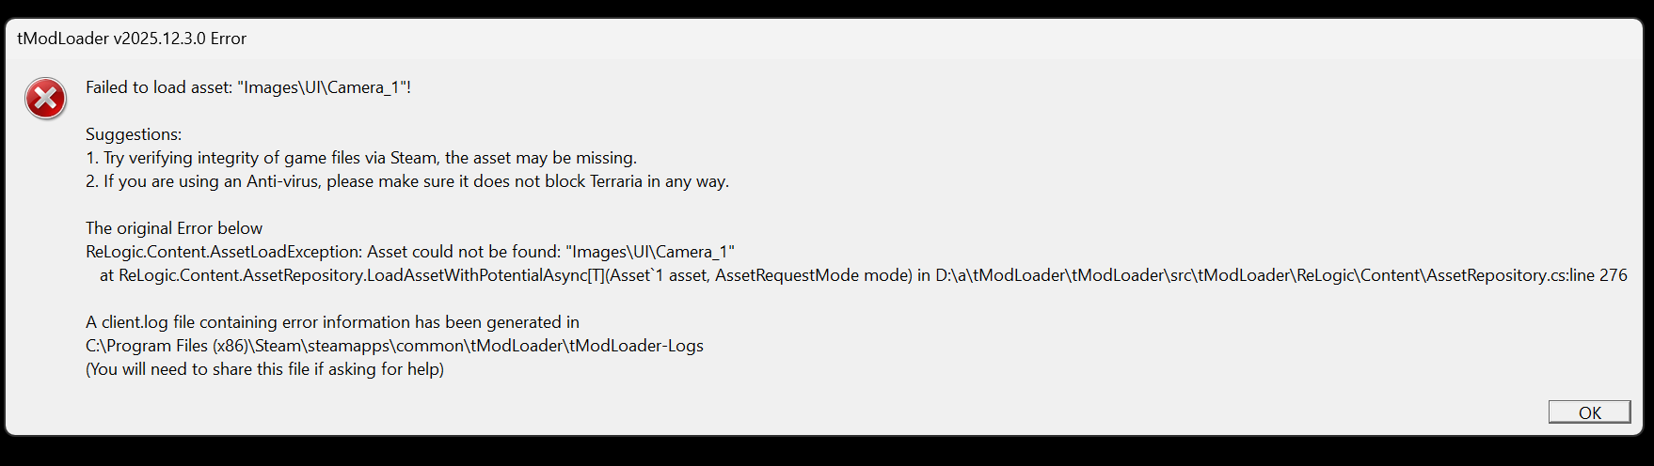Click the red error X icon
This screenshot has height=466, width=1654.
click(45, 99)
